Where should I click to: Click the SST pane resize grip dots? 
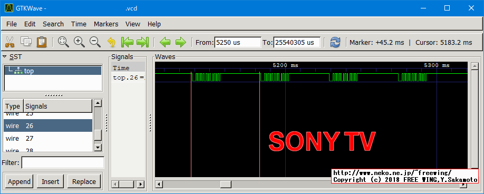pos(54,95)
